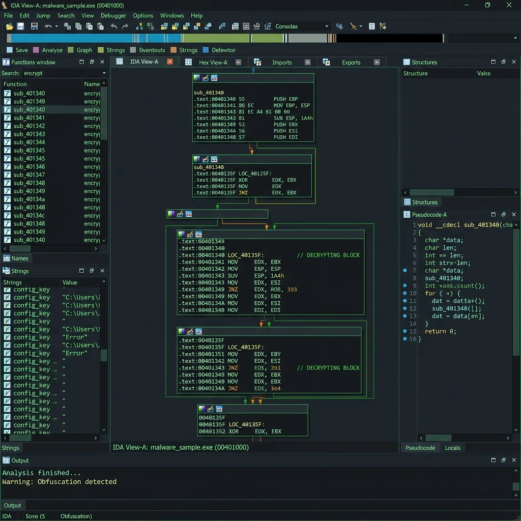Toggle breakpoint dot on pseudocode line 9

(x=404, y=285)
